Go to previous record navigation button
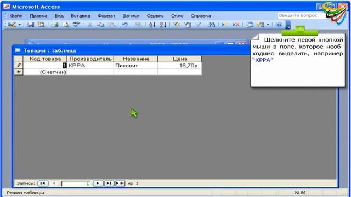Viewport: 351px width, 197px height. 54,183
